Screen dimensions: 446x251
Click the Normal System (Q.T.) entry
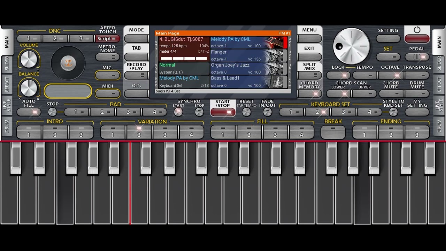[x=184, y=69]
